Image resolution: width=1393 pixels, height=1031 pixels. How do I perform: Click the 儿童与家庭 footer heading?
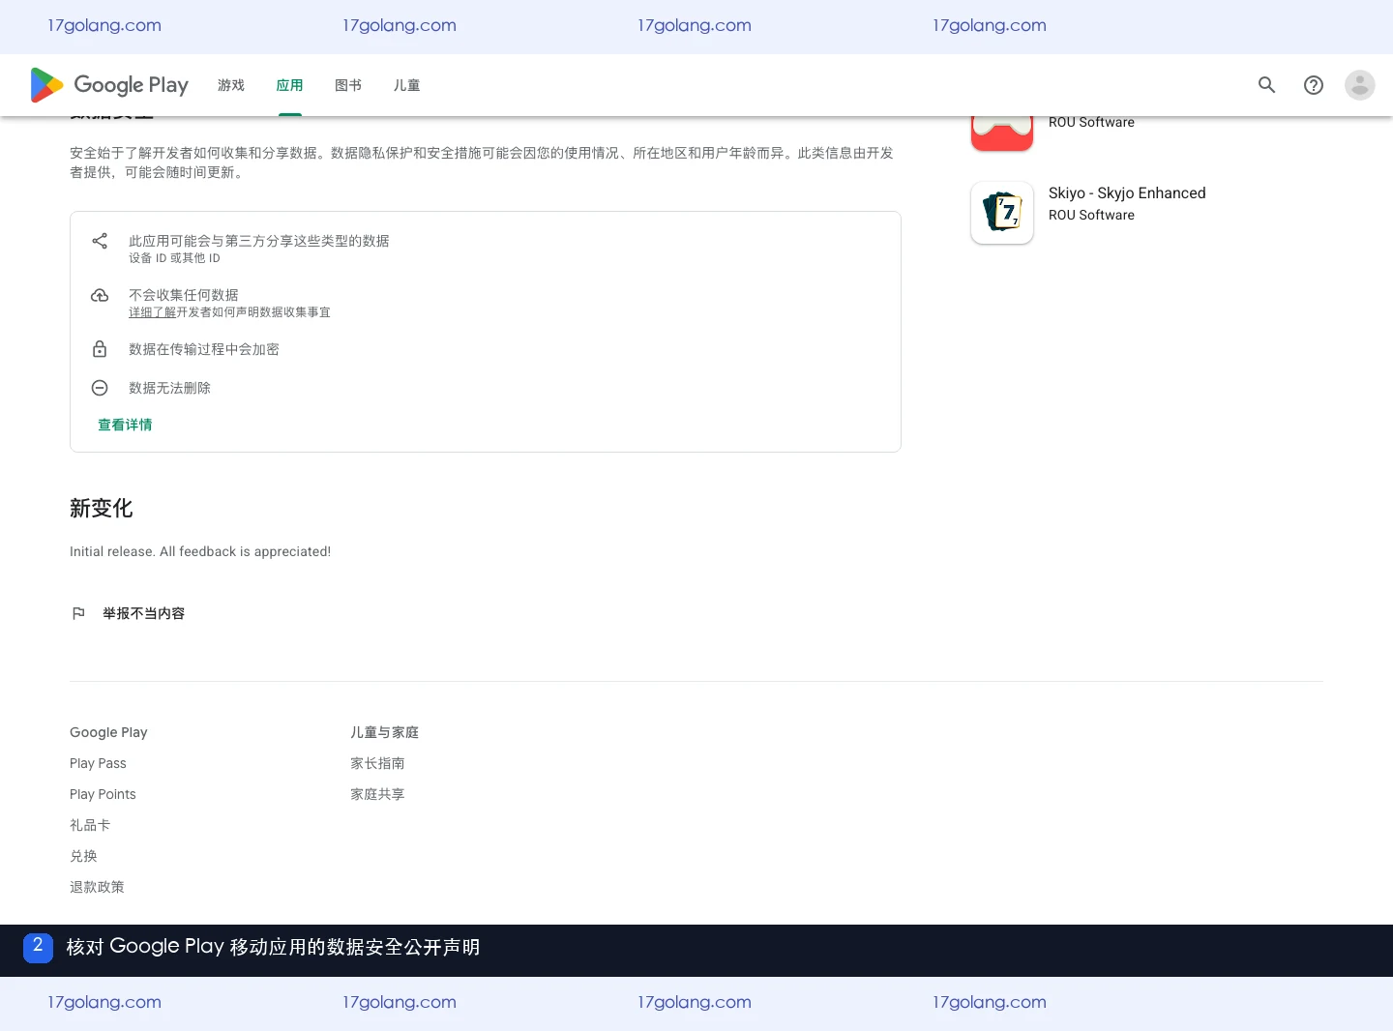(x=384, y=732)
